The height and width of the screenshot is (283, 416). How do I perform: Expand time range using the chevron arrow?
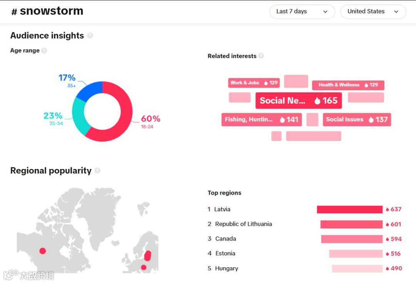[325, 12]
